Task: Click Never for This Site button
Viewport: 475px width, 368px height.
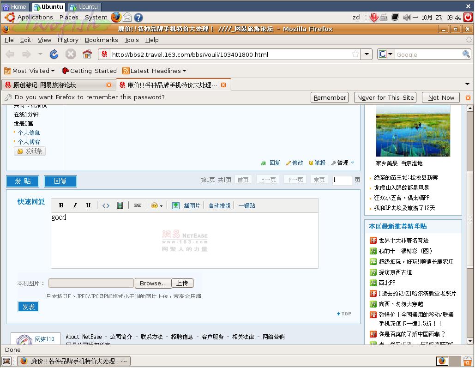Action: 385,97
